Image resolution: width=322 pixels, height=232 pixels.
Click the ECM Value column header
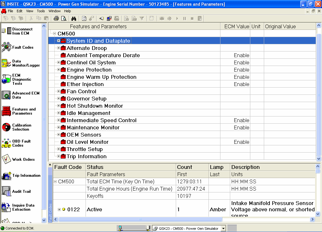click(235, 26)
